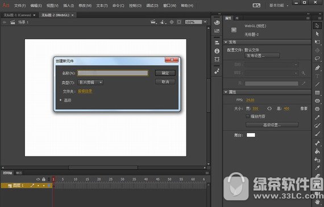Collapse the tools panel double arrow
The width and height of the screenshot is (324, 207).
click(320, 14)
